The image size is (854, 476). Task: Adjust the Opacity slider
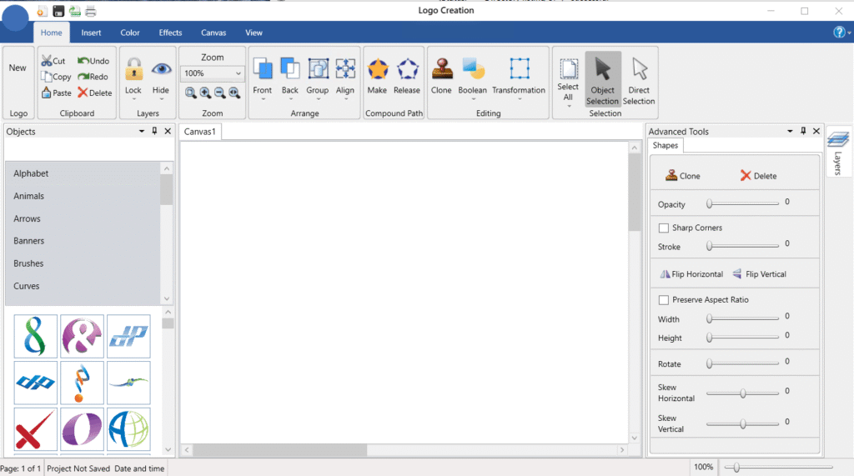point(710,203)
